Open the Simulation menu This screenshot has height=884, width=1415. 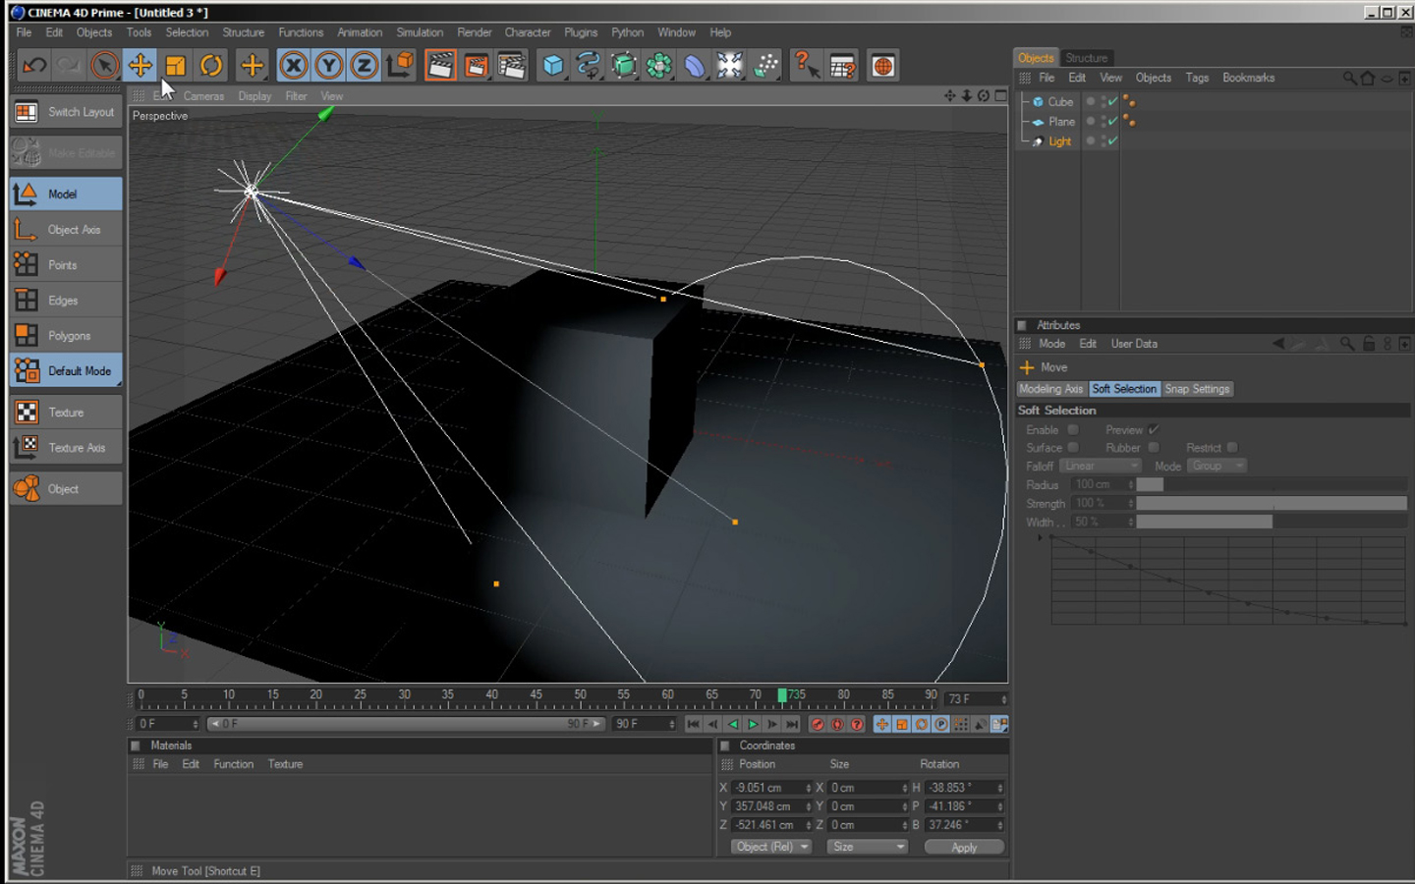tap(420, 31)
